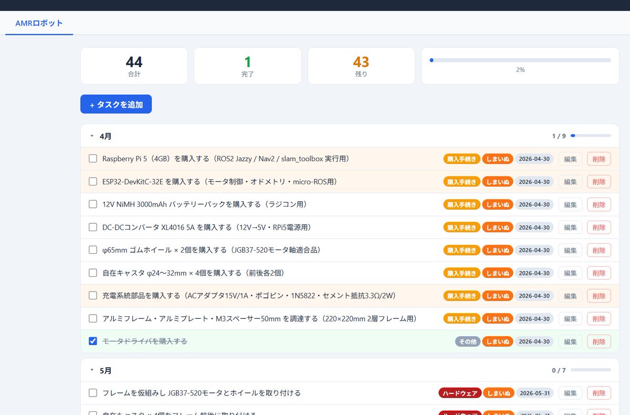Click the 0 / 7 counter text
The height and width of the screenshot is (415, 630).
(559, 370)
